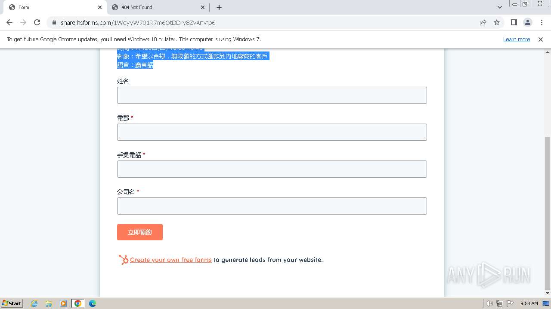Screen dimensions: 551x309
Task: Focus the 手提電話 input field
Action: tap(272, 169)
